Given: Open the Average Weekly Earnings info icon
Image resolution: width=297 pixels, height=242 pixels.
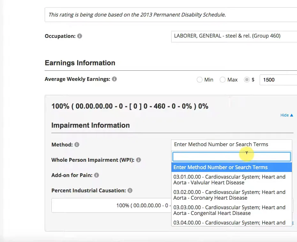Looking at the screenshot, I should coord(114,79).
